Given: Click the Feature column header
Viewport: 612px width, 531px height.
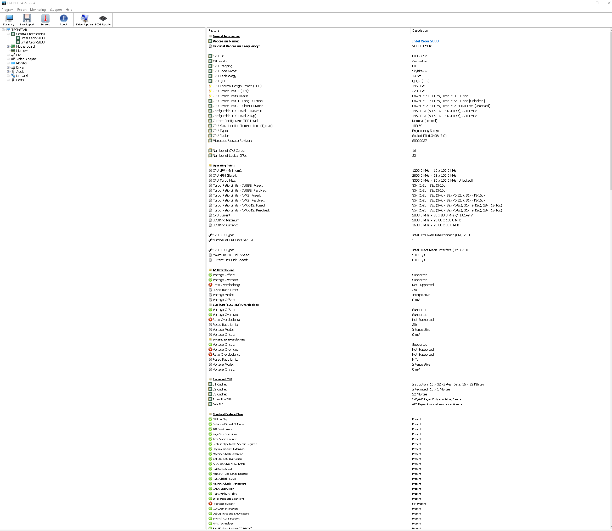Looking at the screenshot, I should (x=309, y=31).
